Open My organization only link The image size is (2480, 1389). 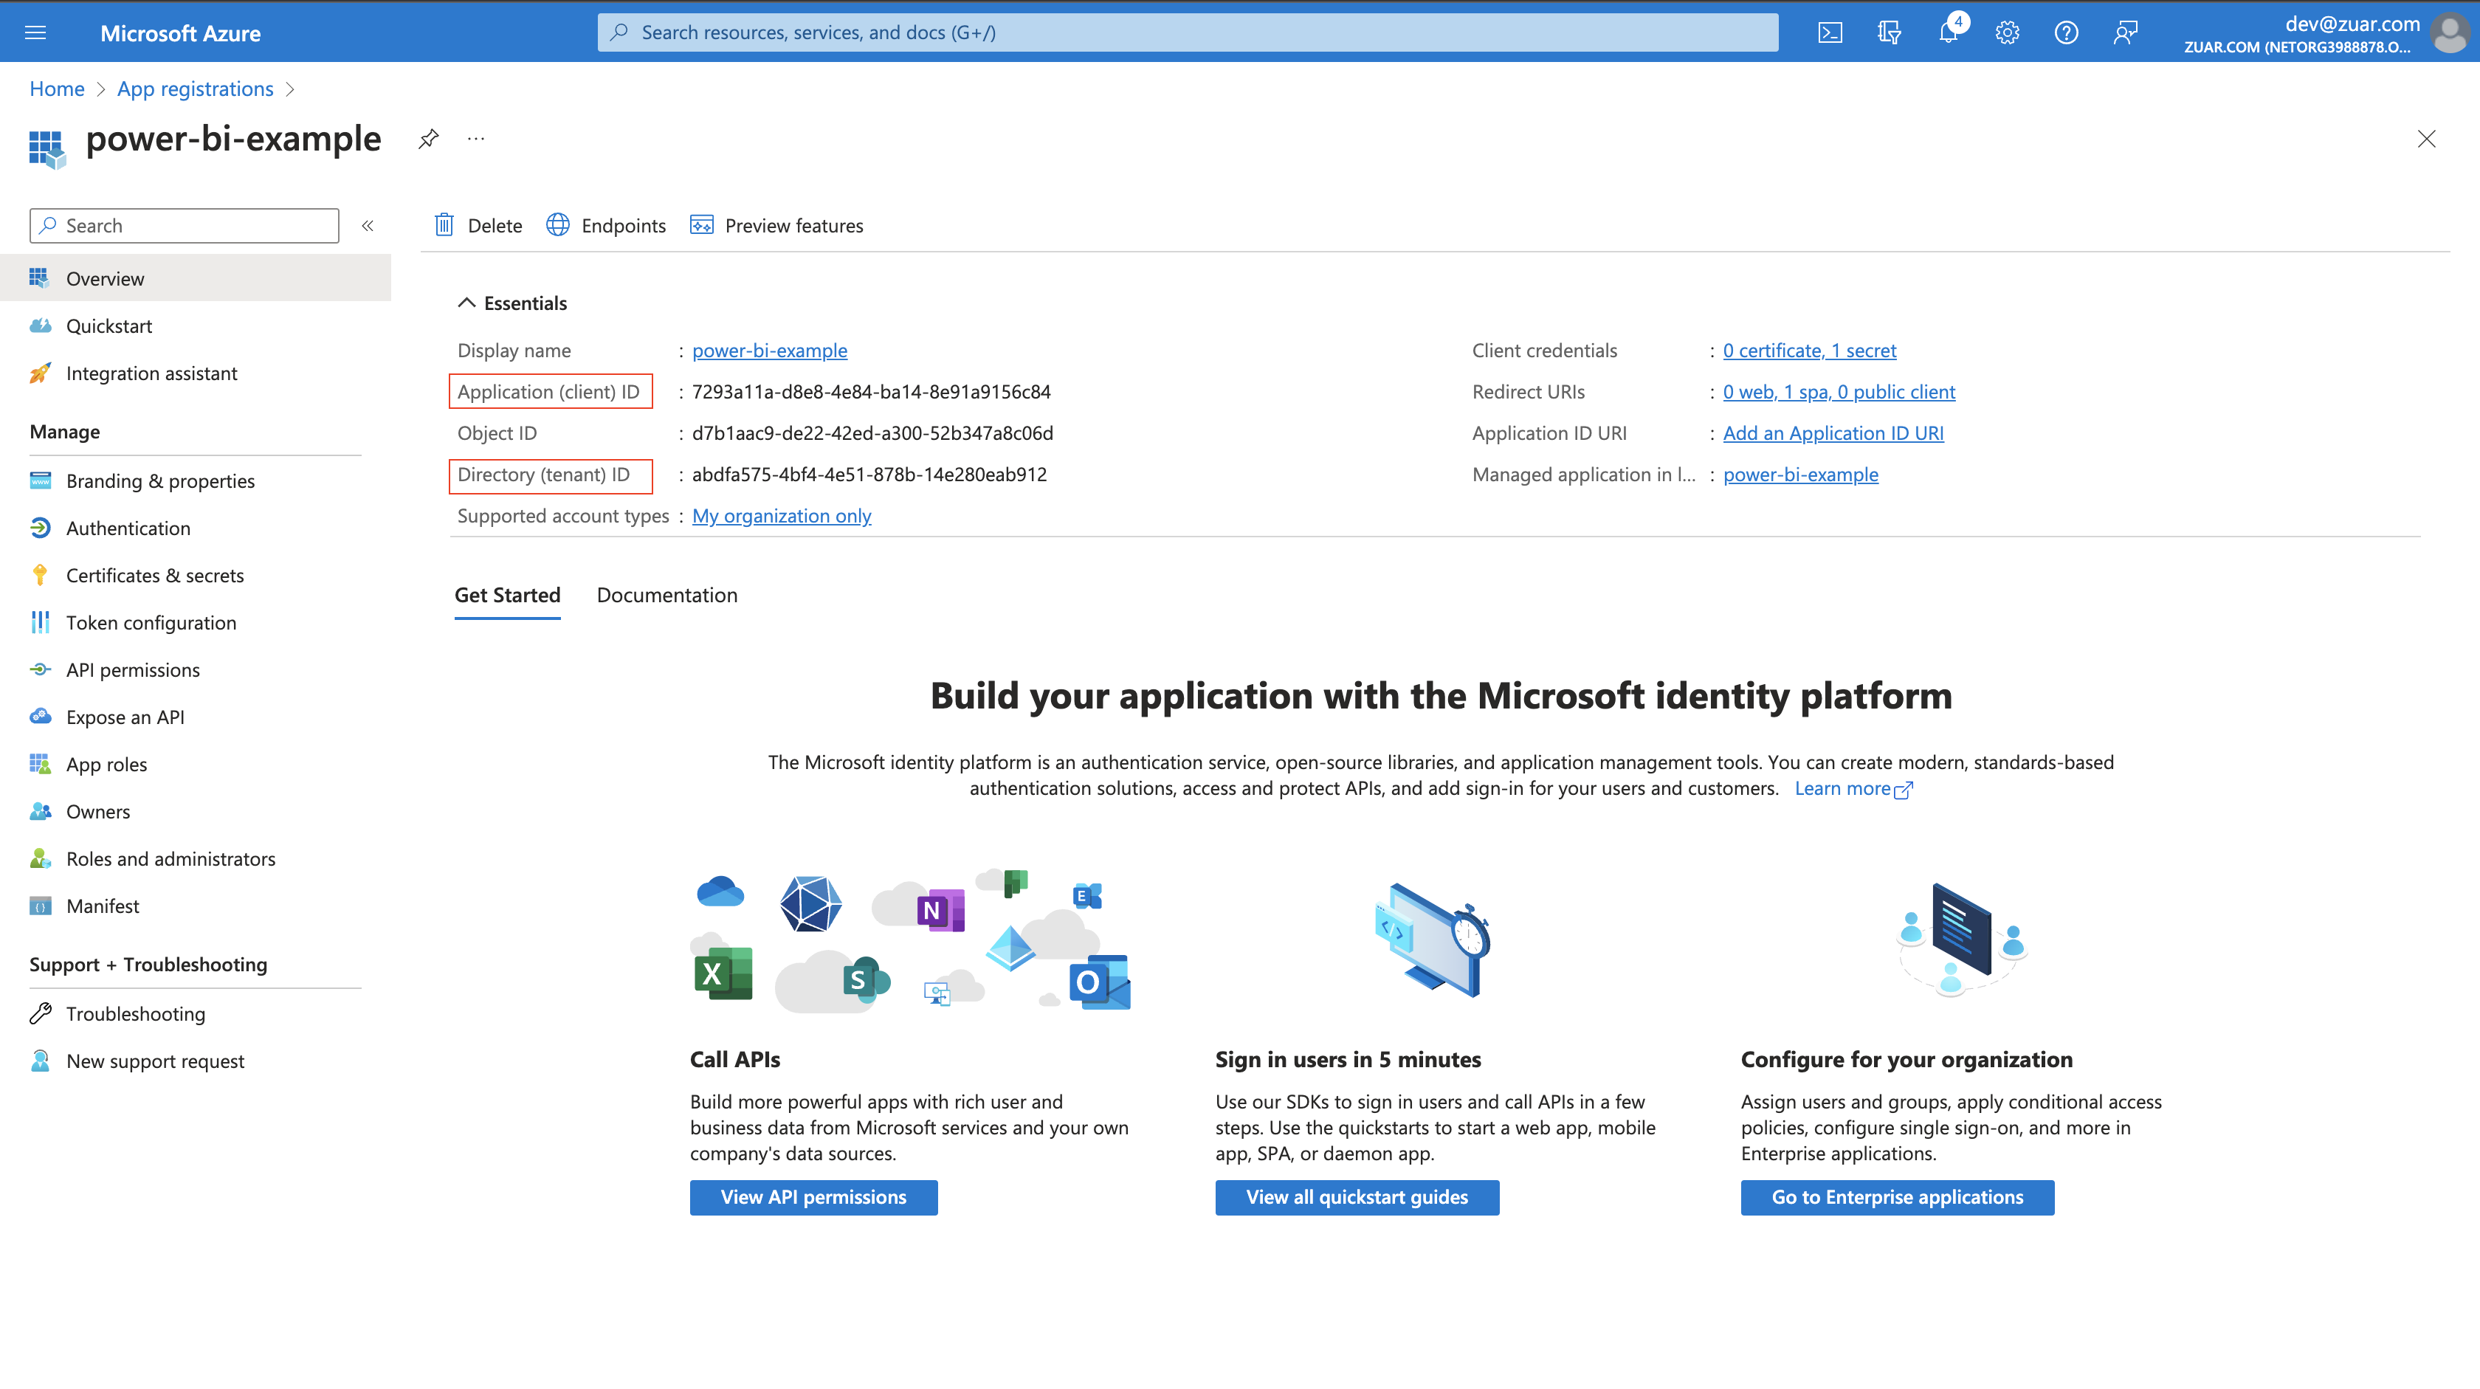point(782,516)
